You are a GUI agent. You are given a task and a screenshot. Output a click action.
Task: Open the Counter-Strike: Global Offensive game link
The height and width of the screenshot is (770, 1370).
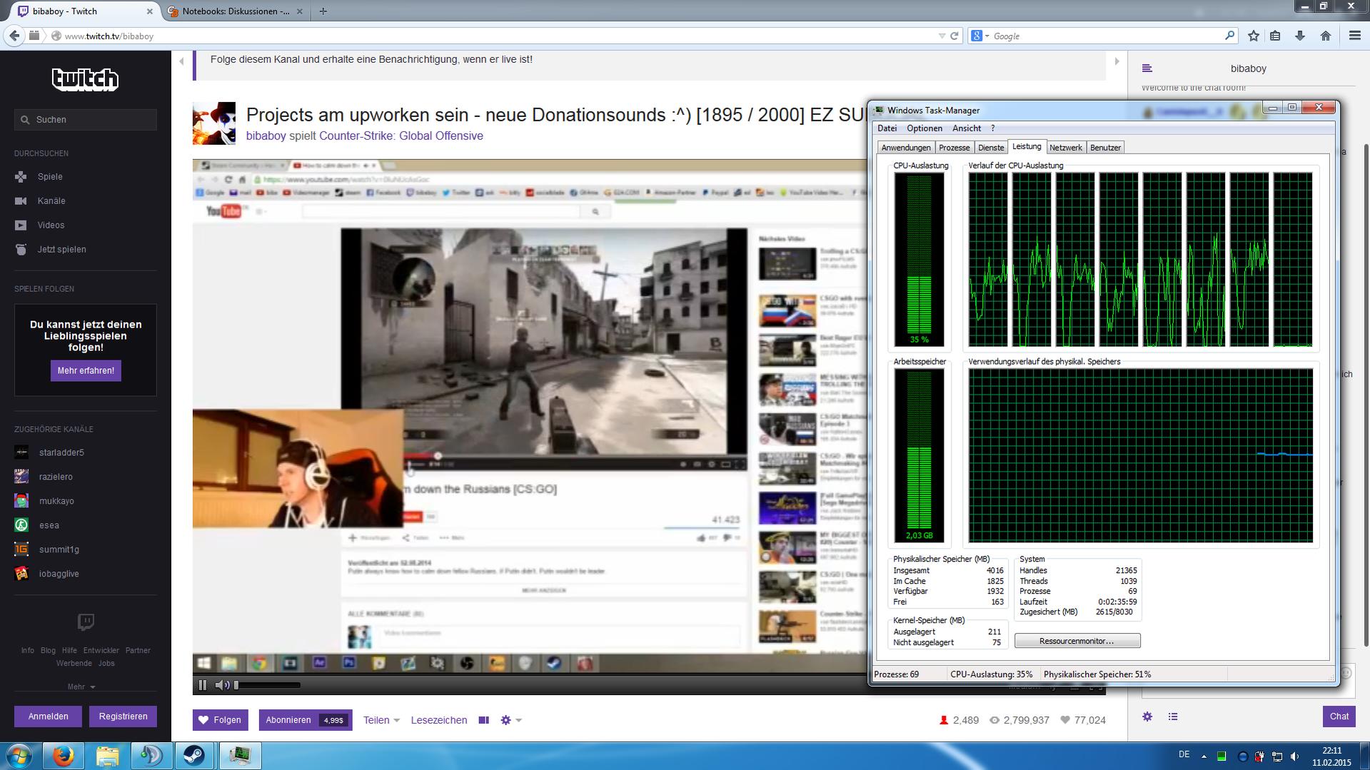(x=401, y=136)
